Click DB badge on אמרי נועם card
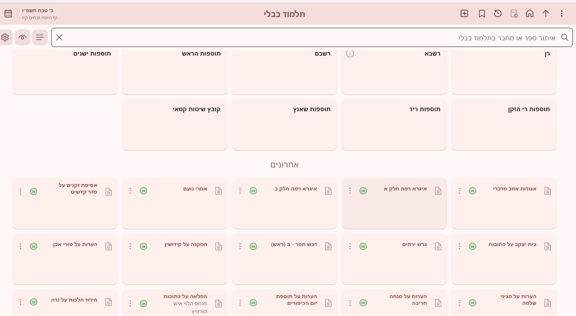576x316 pixels. point(143,191)
